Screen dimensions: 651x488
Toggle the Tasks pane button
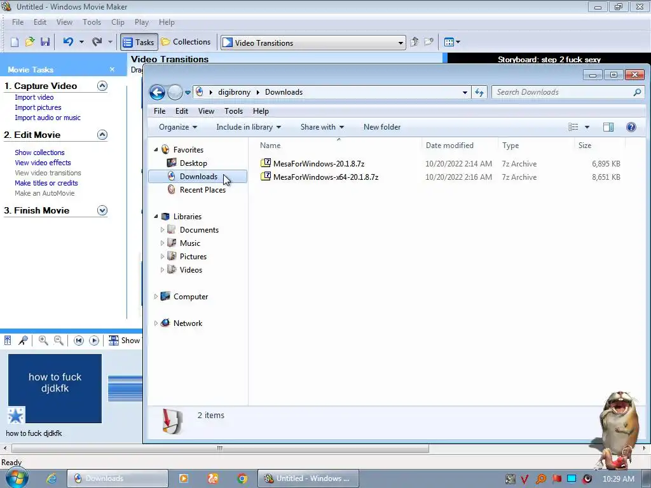click(139, 42)
